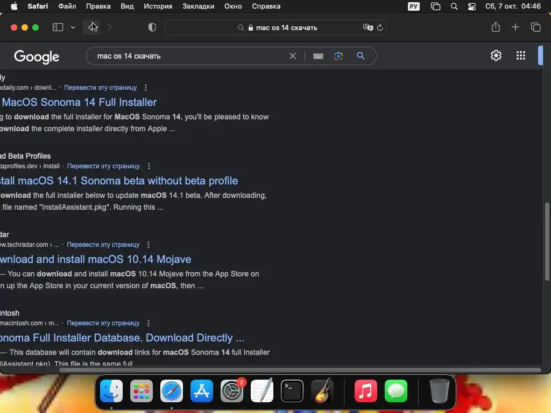Click the horizontal page scrollbar

click(x=300, y=370)
